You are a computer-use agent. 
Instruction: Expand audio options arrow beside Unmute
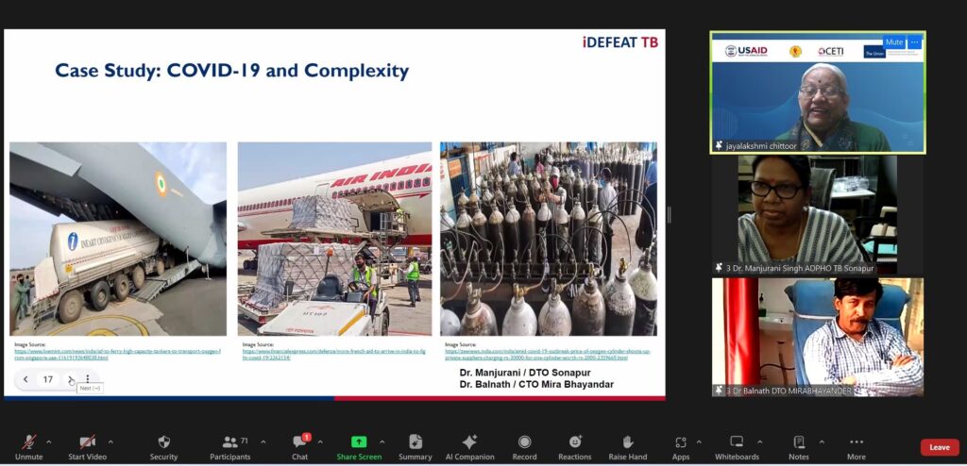(49, 441)
